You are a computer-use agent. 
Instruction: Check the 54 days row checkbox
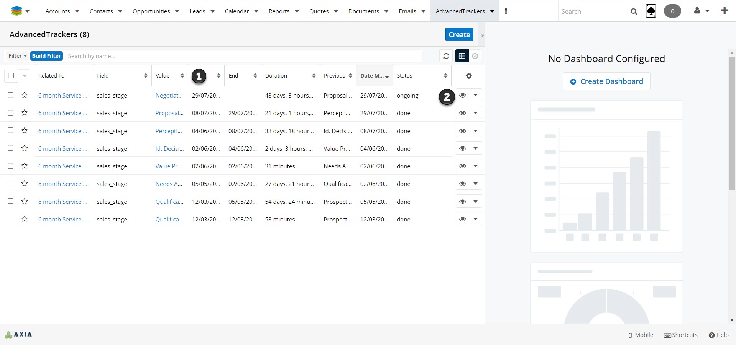coord(11,201)
